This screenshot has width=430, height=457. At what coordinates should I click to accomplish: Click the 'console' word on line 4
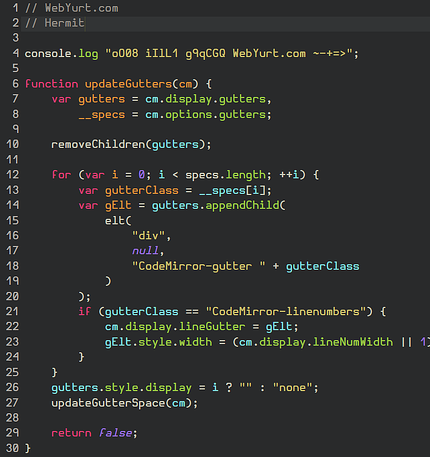click(48, 54)
